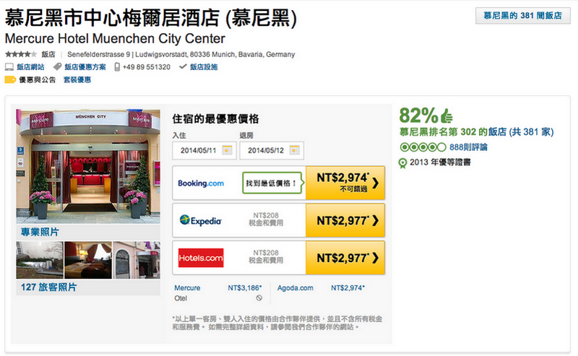The height and width of the screenshot is (356, 578).
Task: Click the check-in date field 2014/05/11
Action: click(204, 150)
